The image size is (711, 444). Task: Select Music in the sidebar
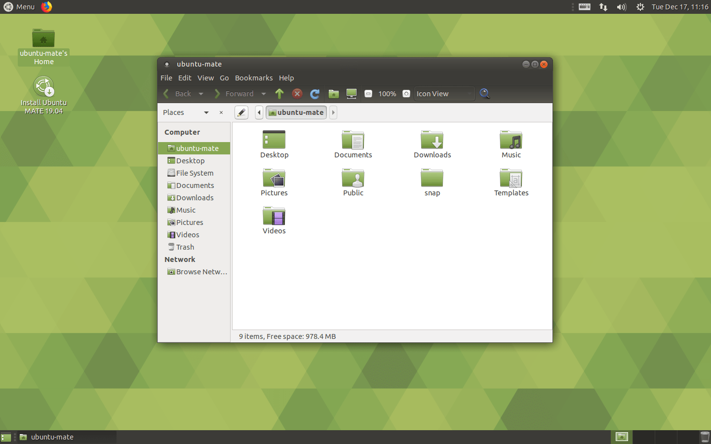(x=194, y=210)
